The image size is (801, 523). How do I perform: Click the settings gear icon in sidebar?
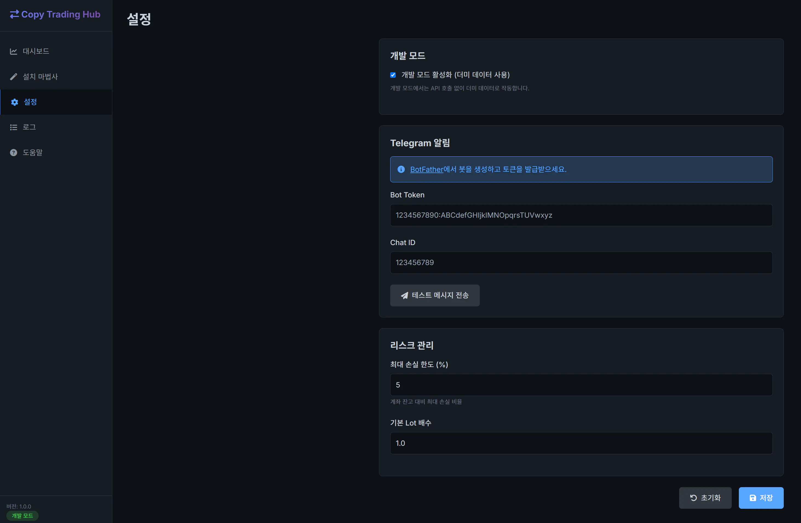[15, 102]
